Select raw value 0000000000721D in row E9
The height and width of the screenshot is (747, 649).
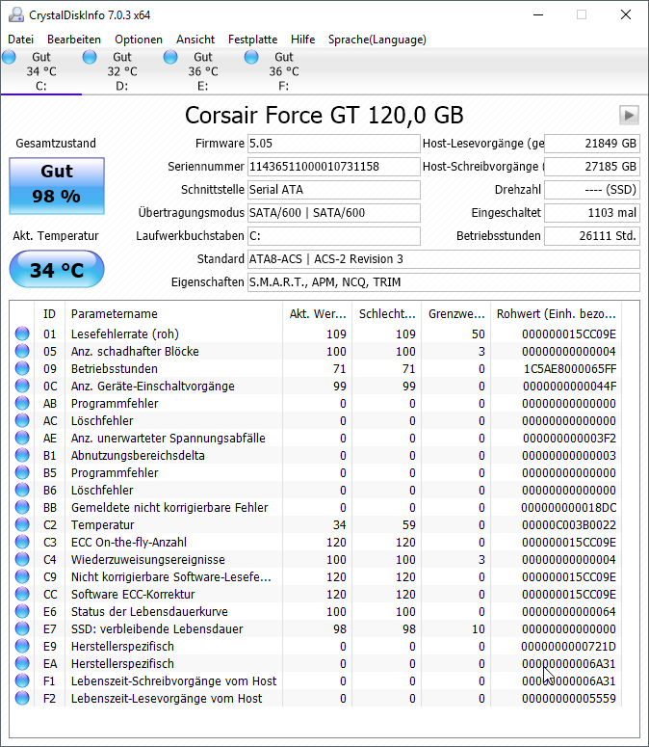568,647
